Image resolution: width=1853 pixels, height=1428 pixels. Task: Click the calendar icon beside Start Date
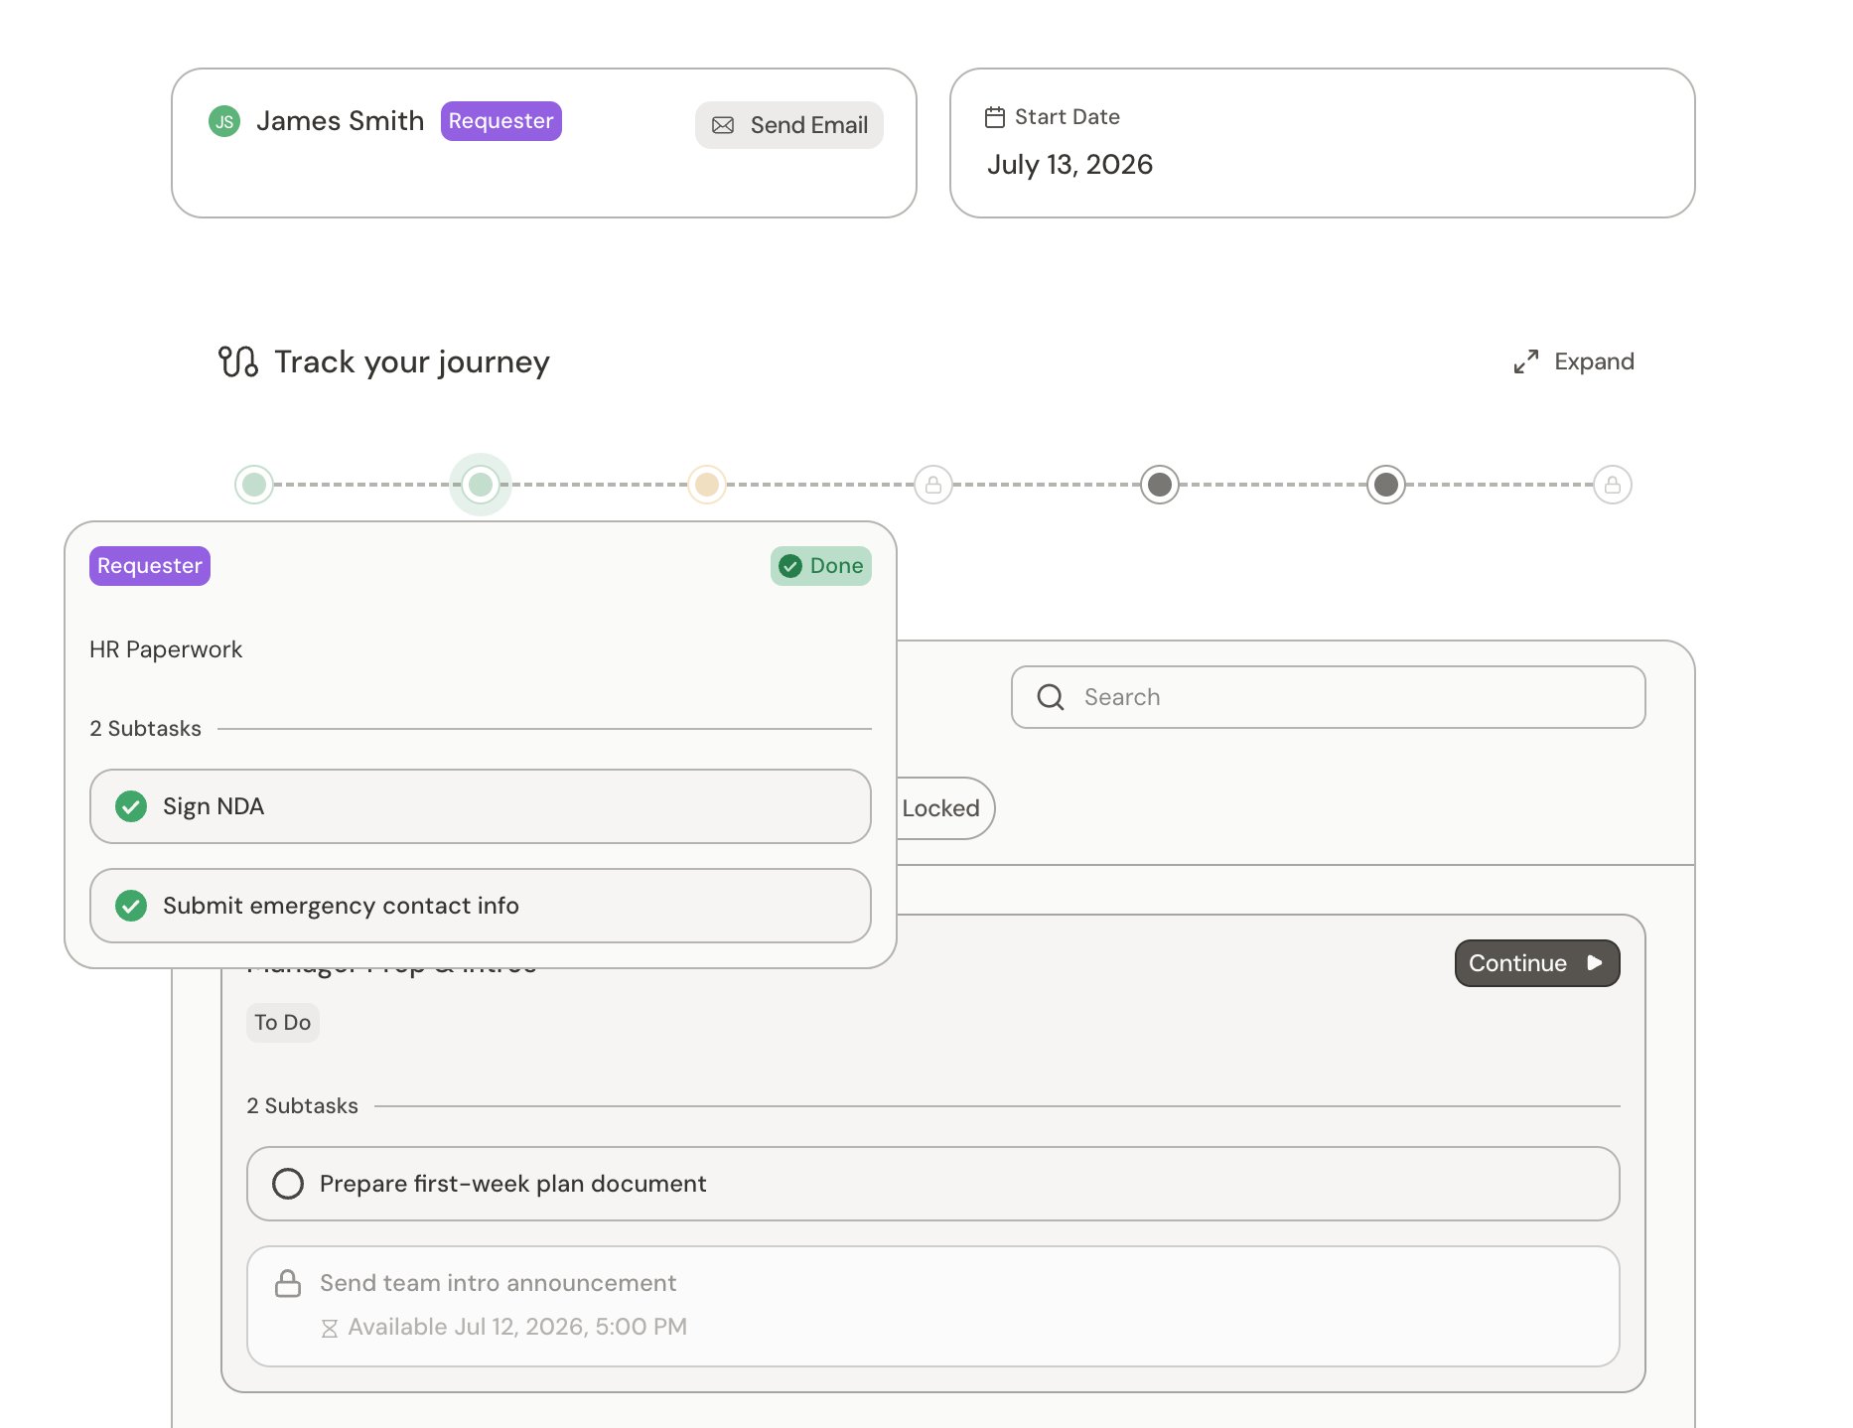(x=995, y=117)
